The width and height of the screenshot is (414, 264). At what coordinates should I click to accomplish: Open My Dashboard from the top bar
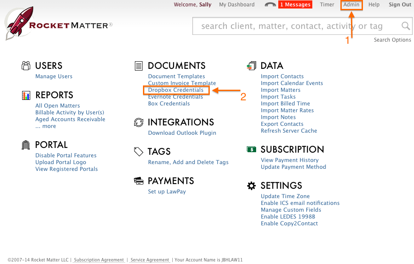[237, 5]
